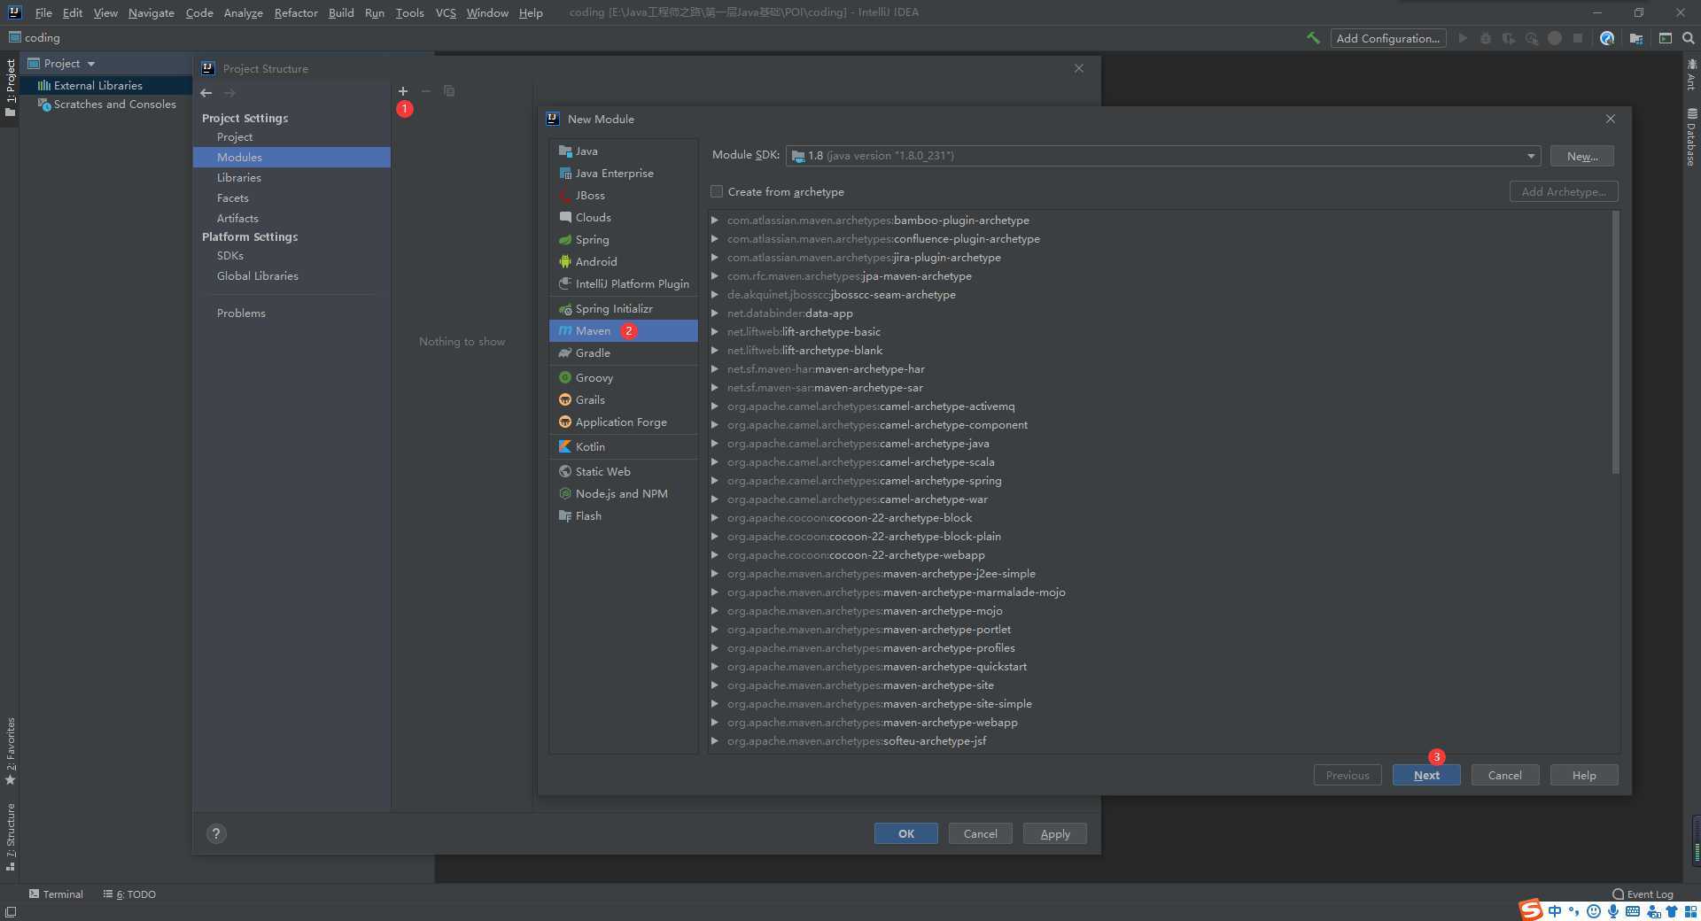The image size is (1701, 921).
Task: Click Cancel in New Module dialog
Action: pyautogui.click(x=1504, y=776)
